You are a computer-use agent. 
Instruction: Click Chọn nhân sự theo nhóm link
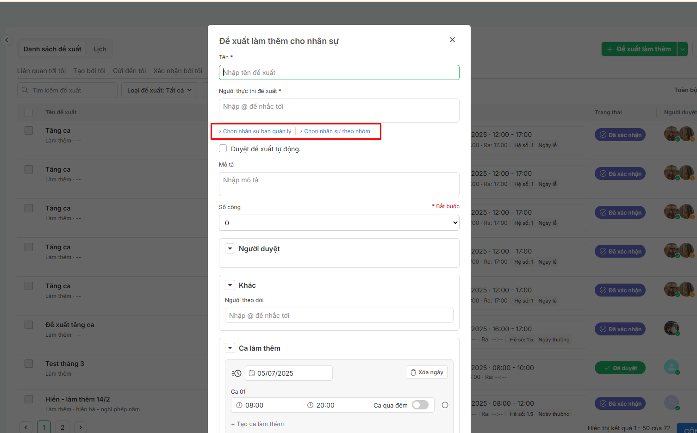coord(337,131)
